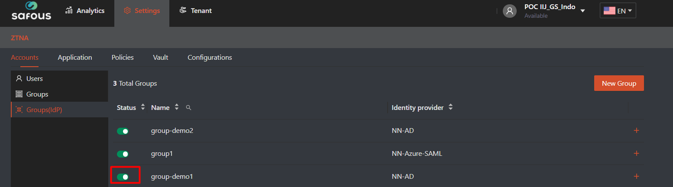Viewport: 673px width, 187px height.
Task: Turn off the group1 status toggle
Action: tap(123, 154)
